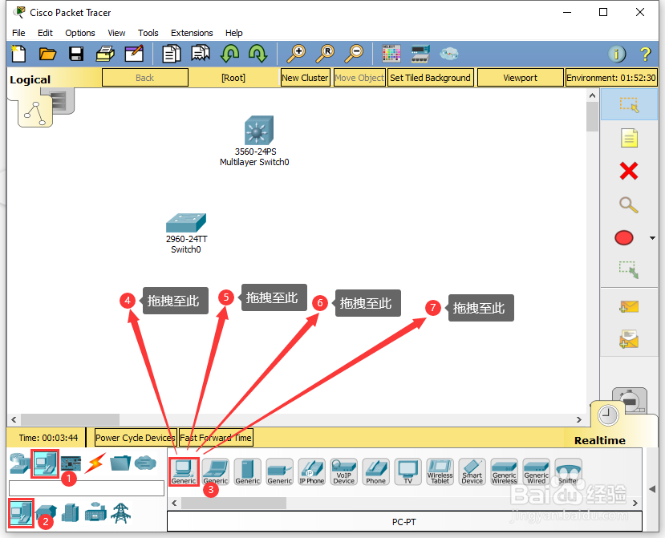The image size is (665, 538).
Task: Pick the Sniffer device
Action: pos(568,472)
